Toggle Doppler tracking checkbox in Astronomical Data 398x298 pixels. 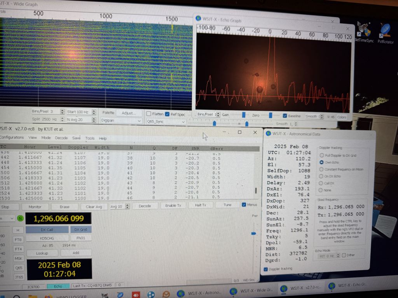click(266, 269)
